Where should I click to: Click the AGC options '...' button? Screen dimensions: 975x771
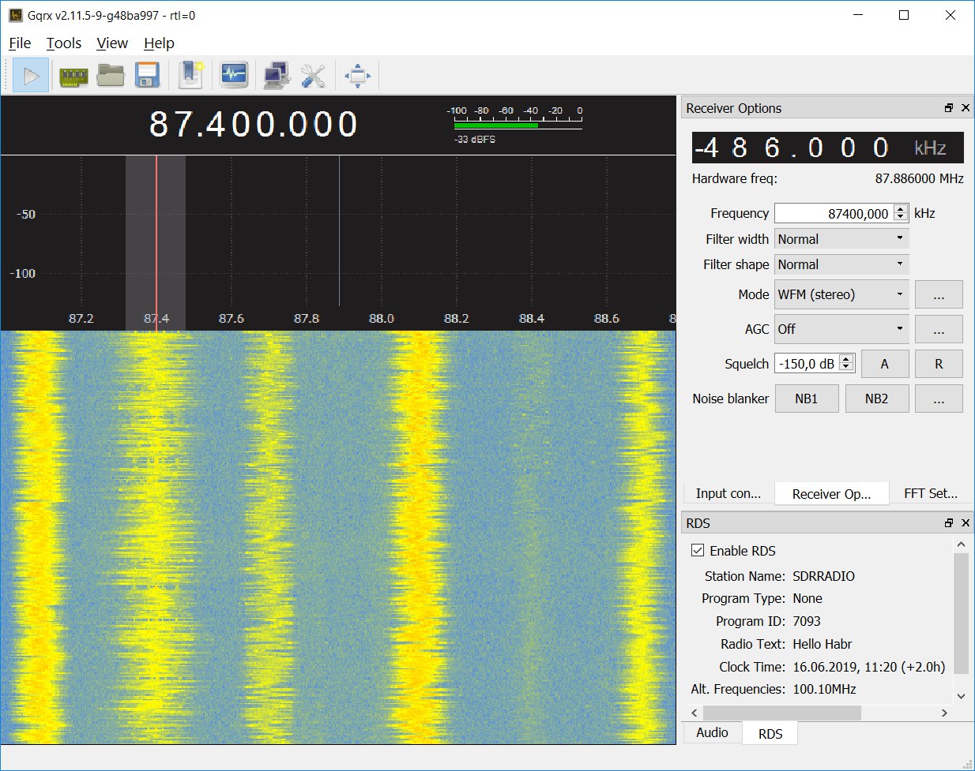coord(939,329)
